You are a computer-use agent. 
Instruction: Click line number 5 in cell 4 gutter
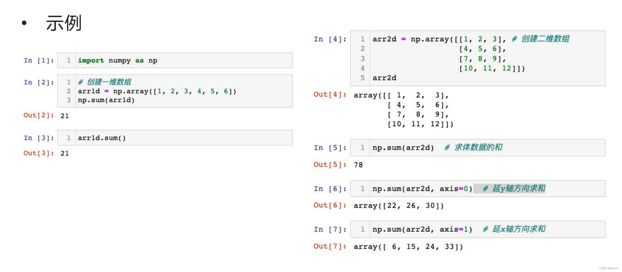tap(362, 78)
